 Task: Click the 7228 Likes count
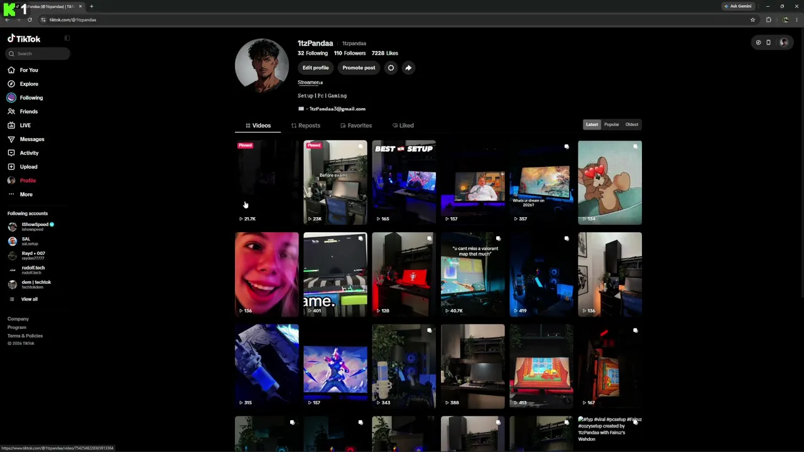[x=384, y=53]
